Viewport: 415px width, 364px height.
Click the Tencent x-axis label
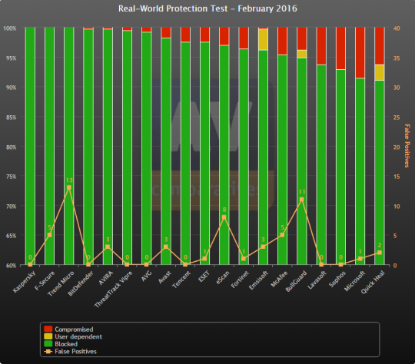tap(181, 280)
